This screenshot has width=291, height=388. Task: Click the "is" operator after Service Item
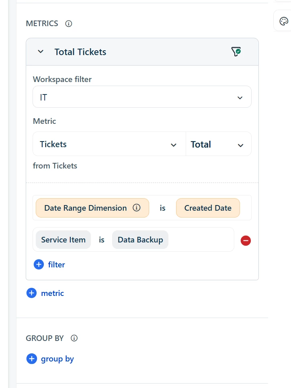coord(102,240)
